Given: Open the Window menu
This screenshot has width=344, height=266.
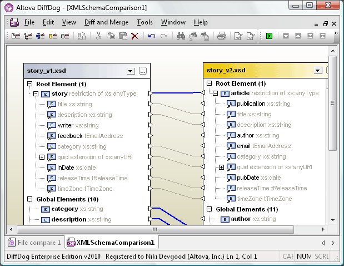Looking at the screenshot, I should (173, 22).
